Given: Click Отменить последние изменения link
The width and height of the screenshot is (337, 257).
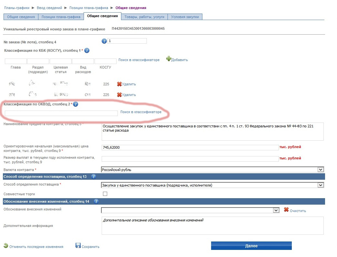Looking at the screenshot, I should [x=36, y=247].
